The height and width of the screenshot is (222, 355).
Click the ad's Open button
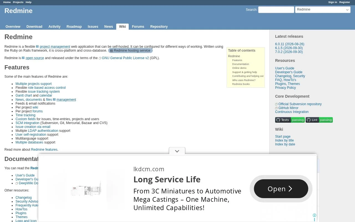(x=281, y=189)
